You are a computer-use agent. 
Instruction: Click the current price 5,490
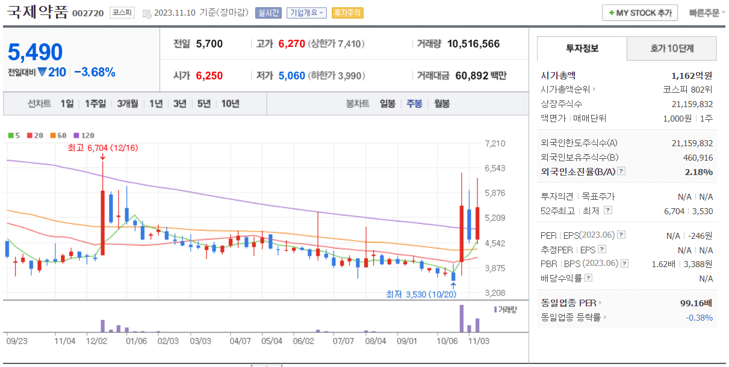pyautogui.click(x=36, y=52)
